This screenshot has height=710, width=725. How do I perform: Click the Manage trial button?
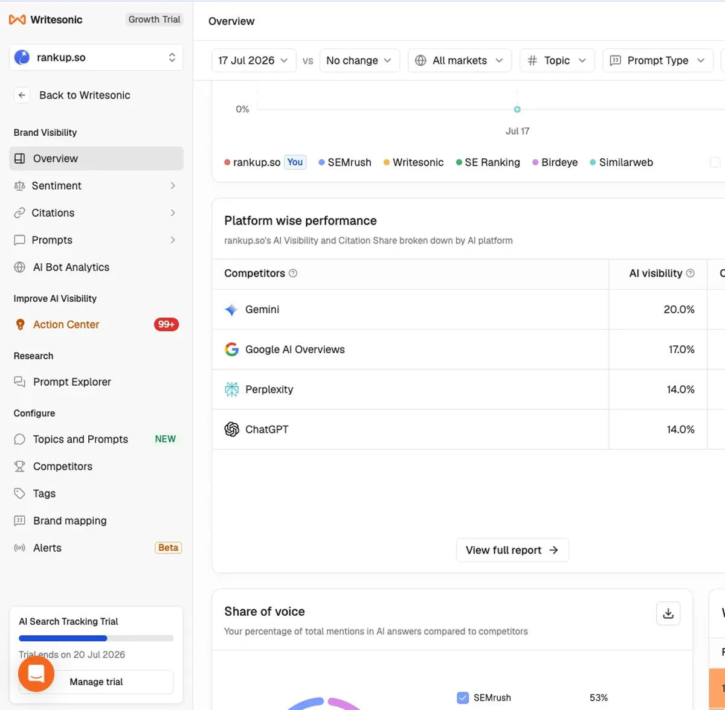(96, 682)
